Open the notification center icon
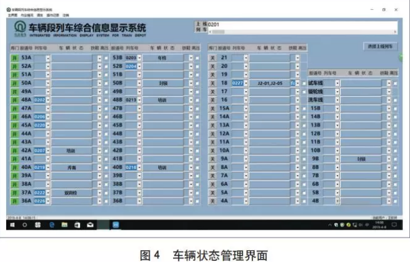 coord(394,225)
